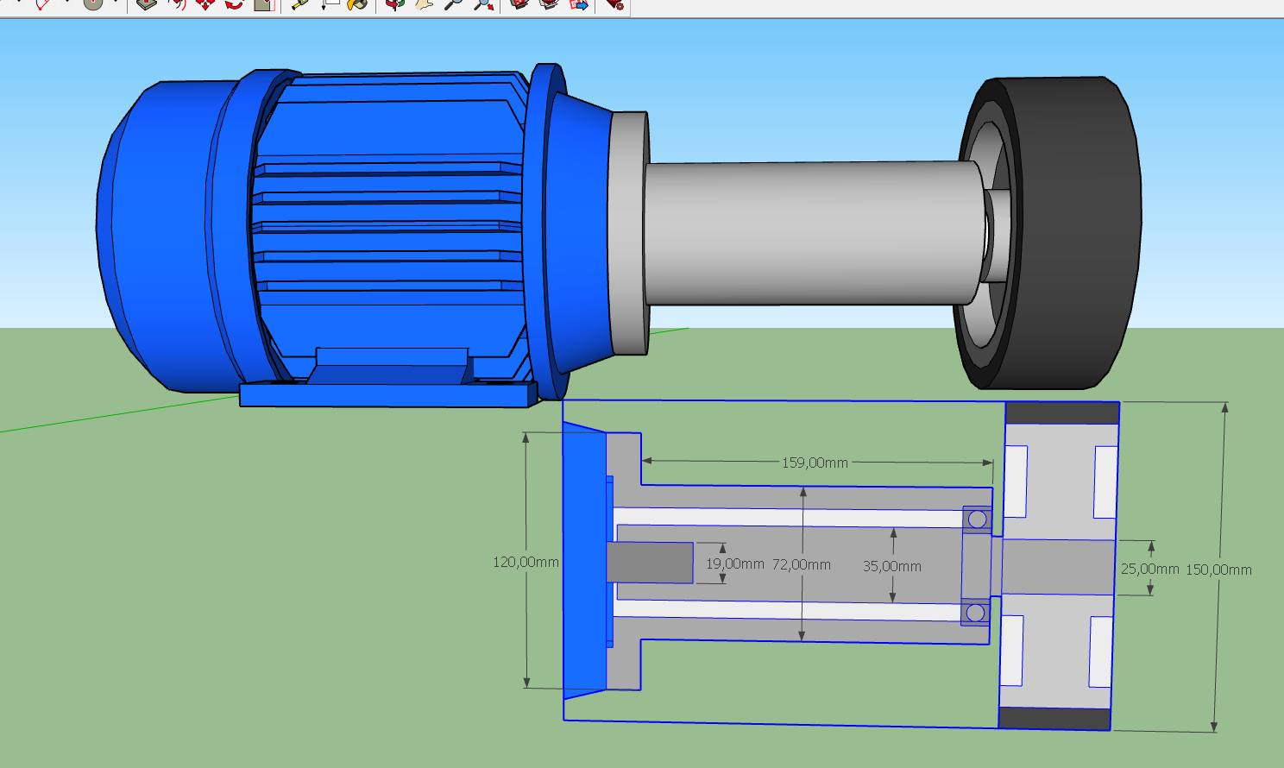Expand the dropdown arrow beside Arc tool
The height and width of the screenshot is (768, 1284).
(66, 3)
